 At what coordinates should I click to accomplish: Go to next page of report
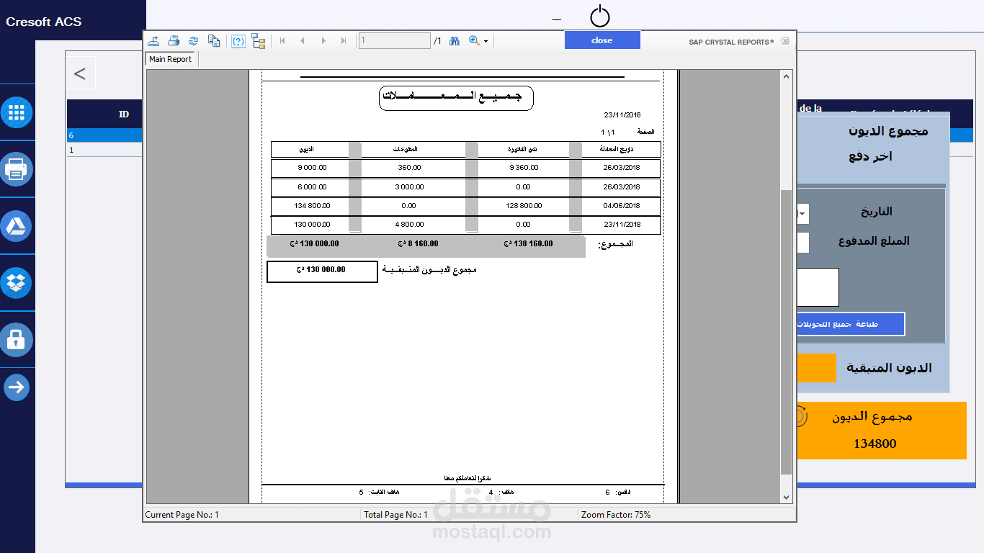pyautogui.click(x=323, y=41)
